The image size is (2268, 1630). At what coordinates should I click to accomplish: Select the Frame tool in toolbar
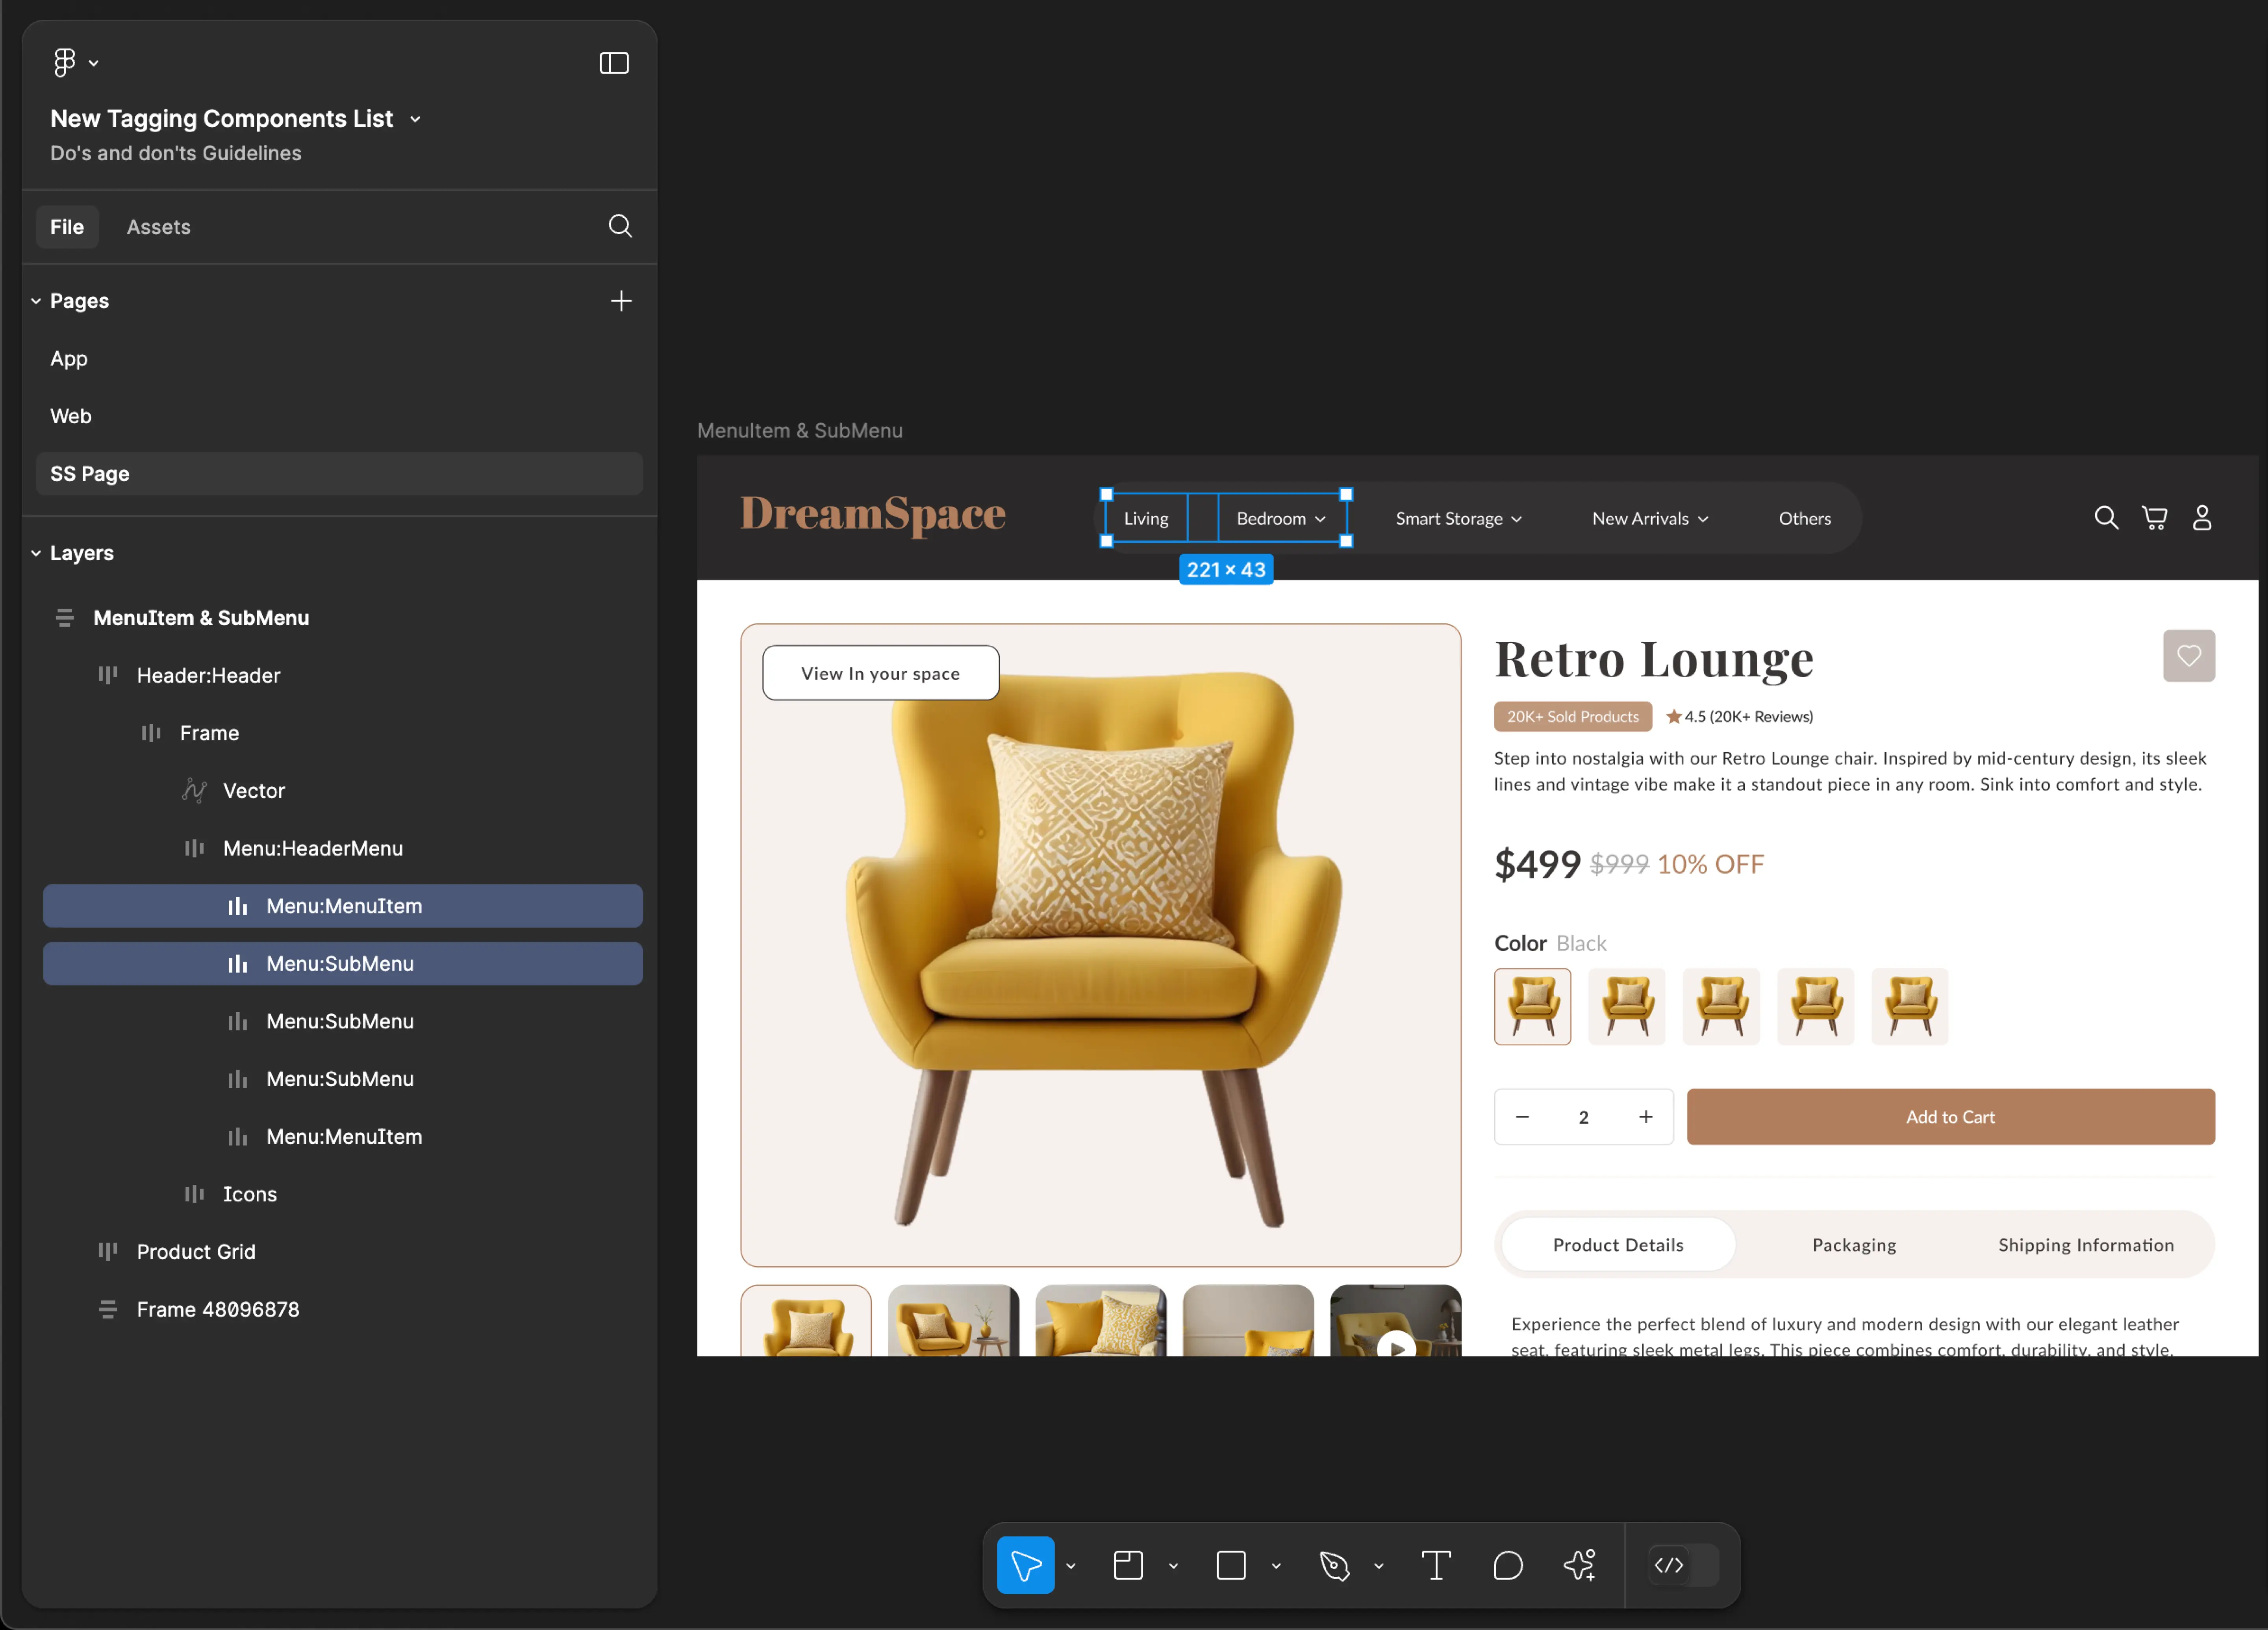click(x=1128, y=1565)
